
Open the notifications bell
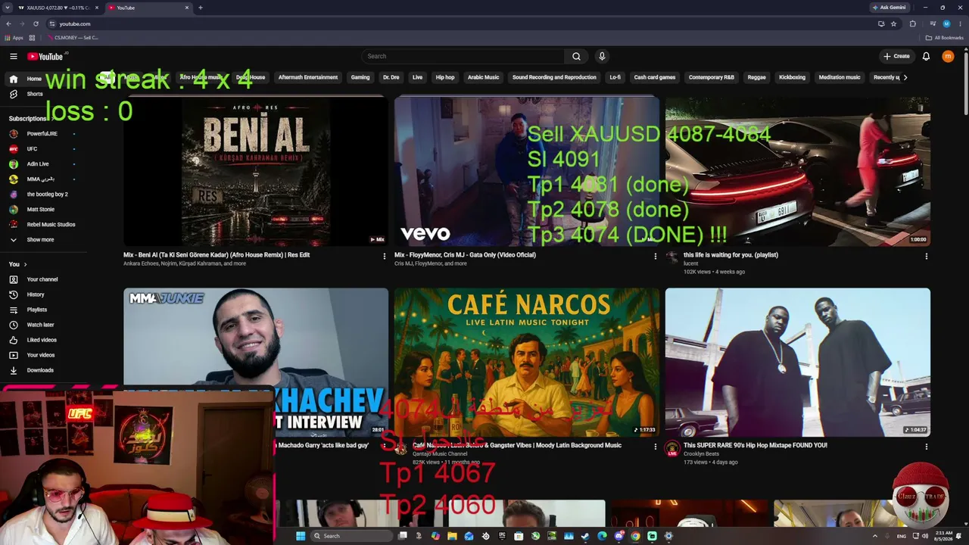[926, 56]
